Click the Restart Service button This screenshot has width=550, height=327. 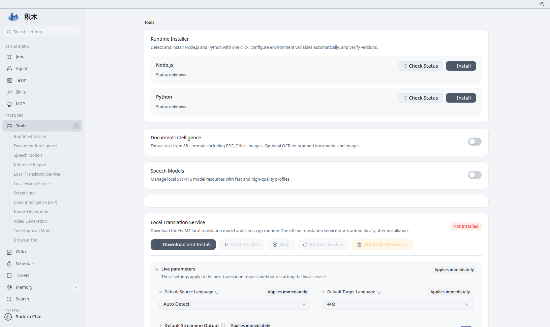(323, 245)
